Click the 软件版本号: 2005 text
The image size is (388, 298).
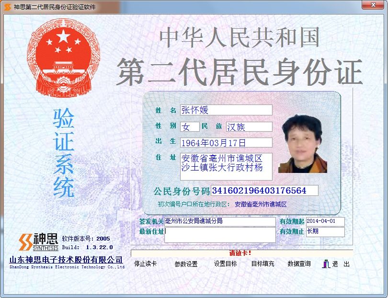(86, 239)
